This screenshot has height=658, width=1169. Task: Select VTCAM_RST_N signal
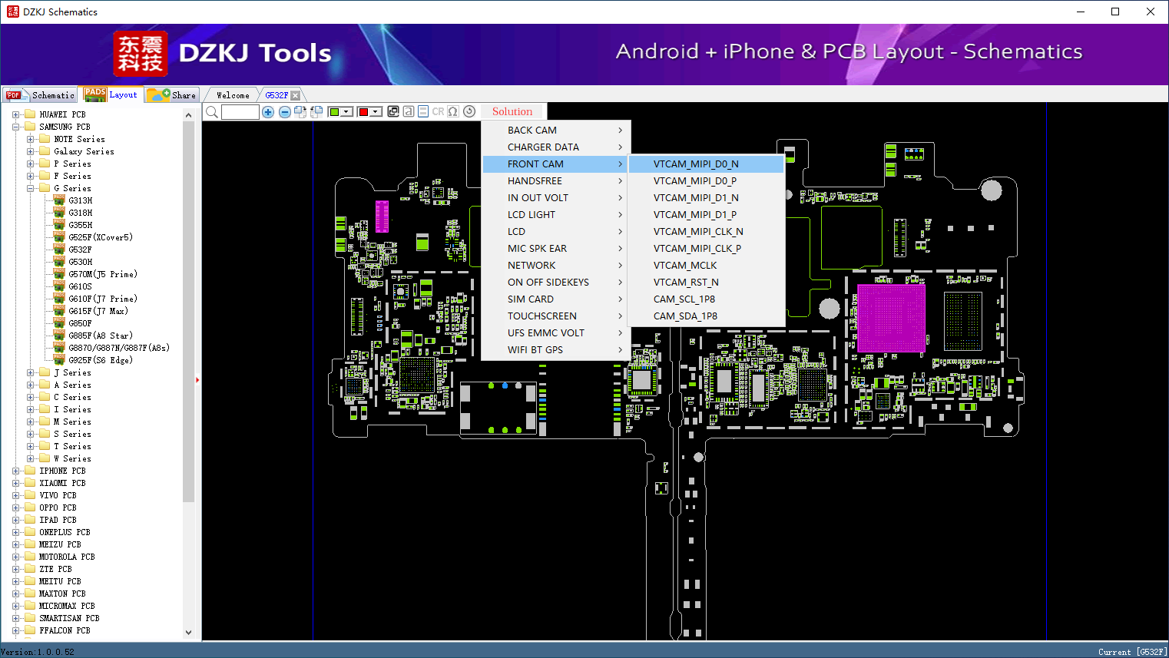(x=707, y=283)
